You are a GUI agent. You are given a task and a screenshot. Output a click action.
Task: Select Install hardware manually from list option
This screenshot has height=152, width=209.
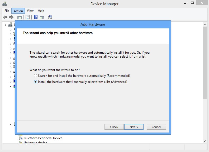35,82
